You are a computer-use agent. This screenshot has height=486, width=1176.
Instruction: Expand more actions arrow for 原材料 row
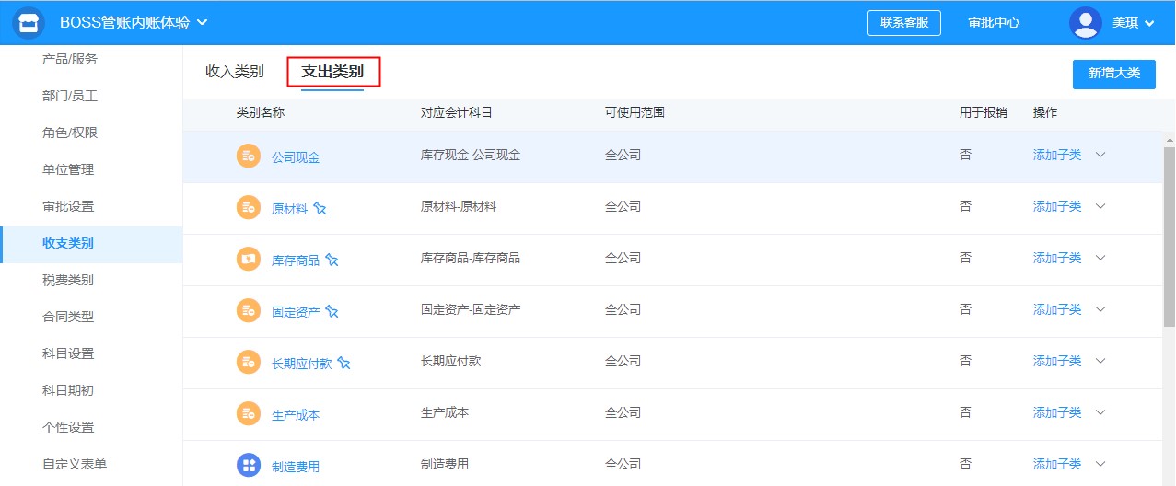tap(1100, 206)
